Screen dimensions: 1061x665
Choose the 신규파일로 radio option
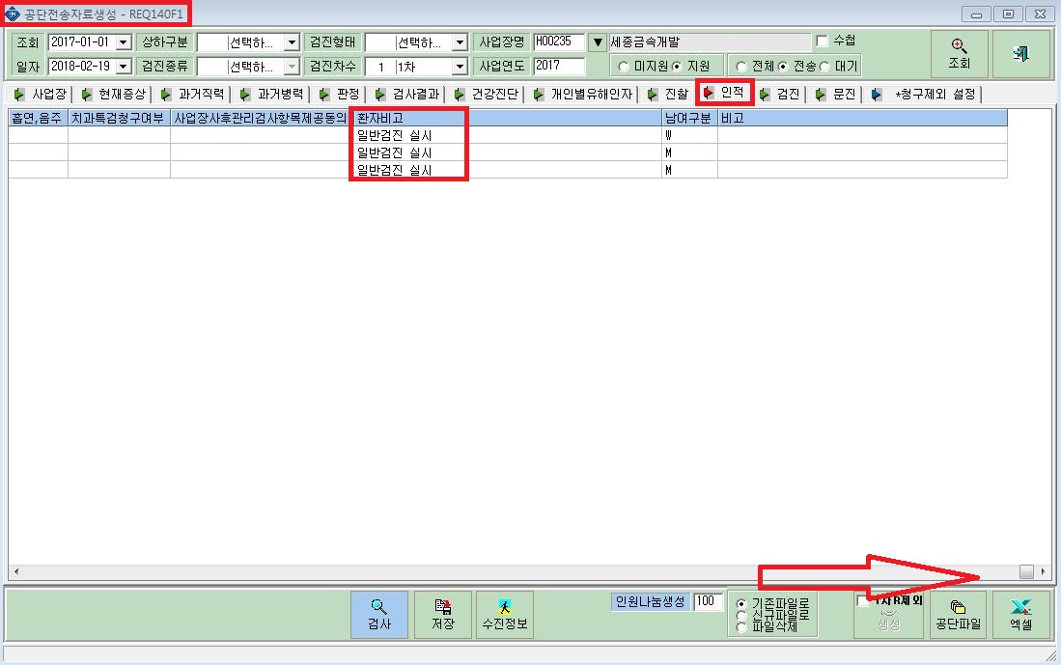[x=740, y=615]
